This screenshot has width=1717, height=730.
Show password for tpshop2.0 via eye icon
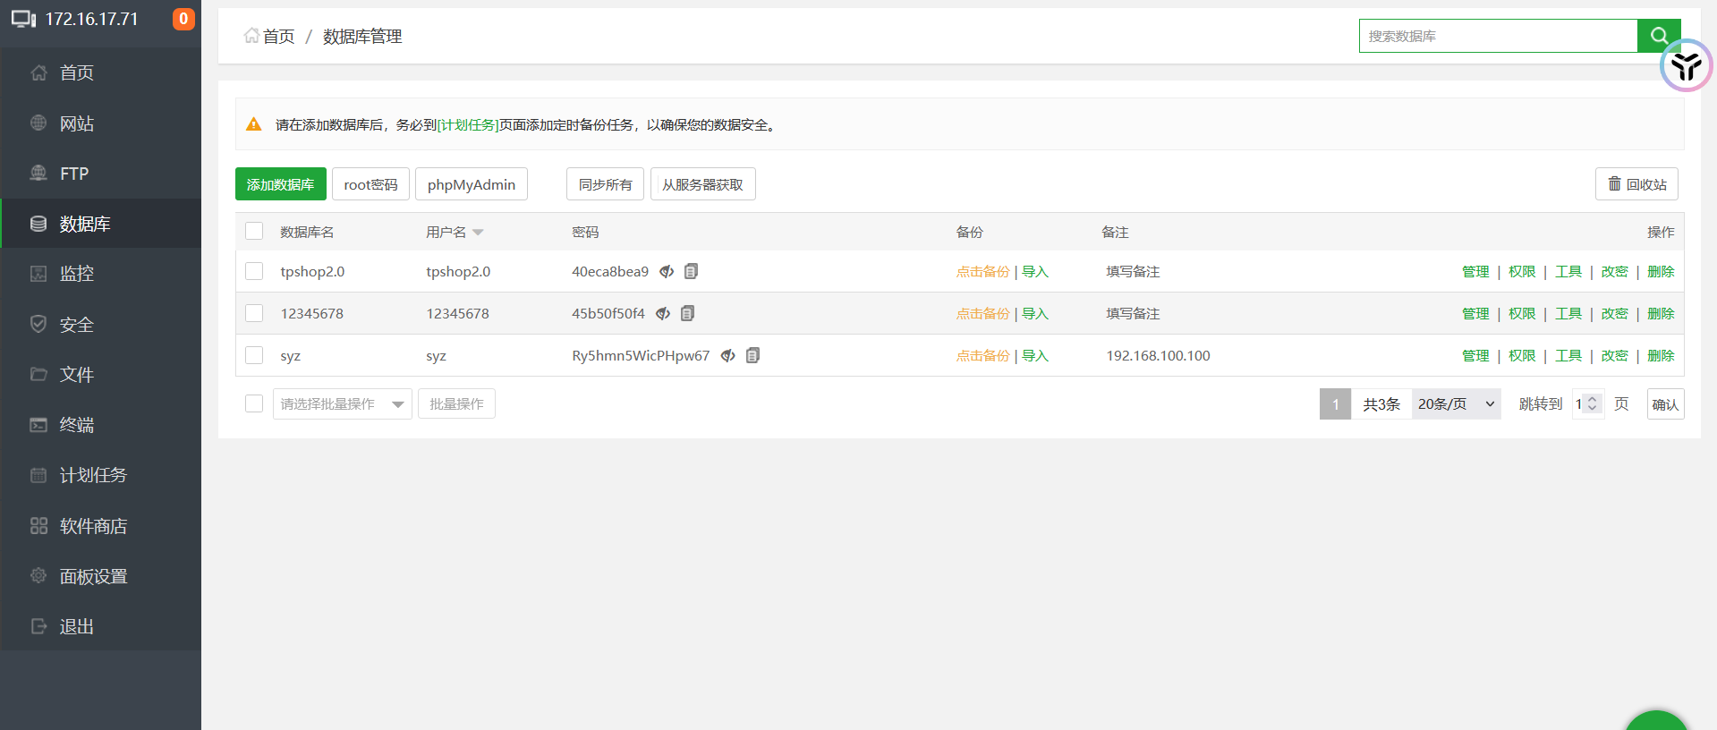click(667, 271)
